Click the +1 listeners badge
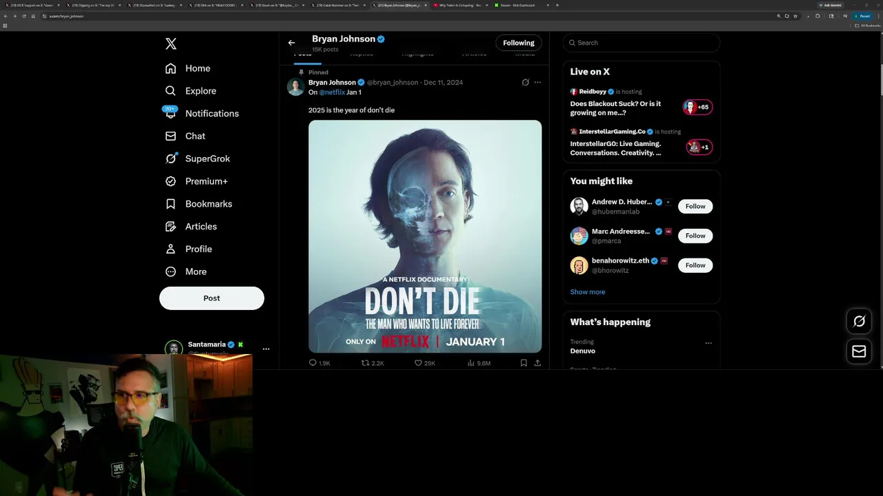Screen dimensions: 883x496 click(x=699, y=147)
